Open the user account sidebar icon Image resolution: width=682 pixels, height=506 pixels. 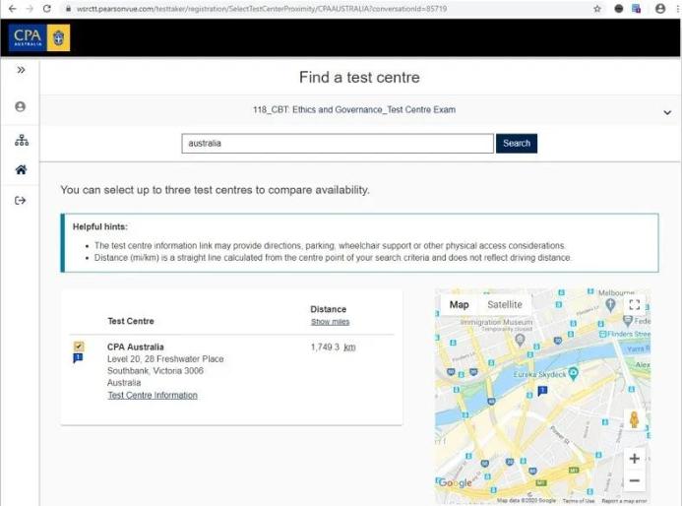pos(20,106)
